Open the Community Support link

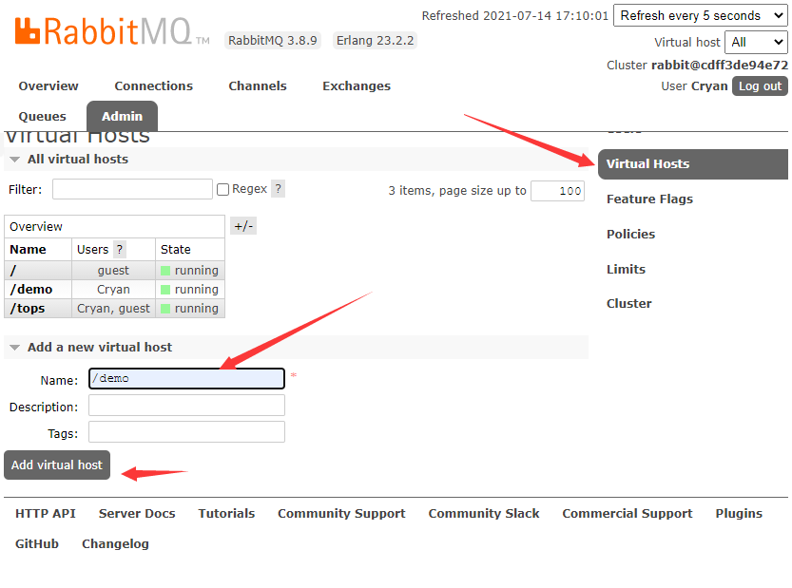(x=341, y=513)
